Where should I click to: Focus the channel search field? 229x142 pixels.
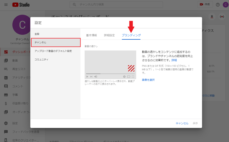click(116, 5)
